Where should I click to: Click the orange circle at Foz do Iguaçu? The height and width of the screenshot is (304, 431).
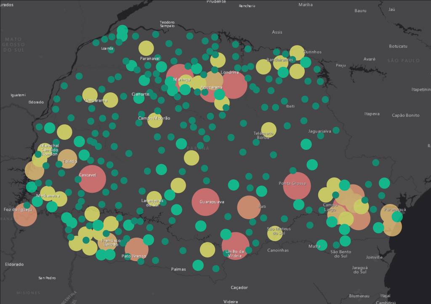[25, 215]
